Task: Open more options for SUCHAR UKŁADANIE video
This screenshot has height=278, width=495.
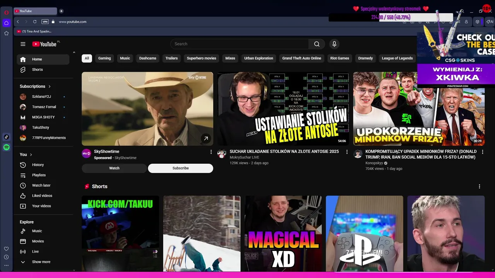Action: (346, 152)
